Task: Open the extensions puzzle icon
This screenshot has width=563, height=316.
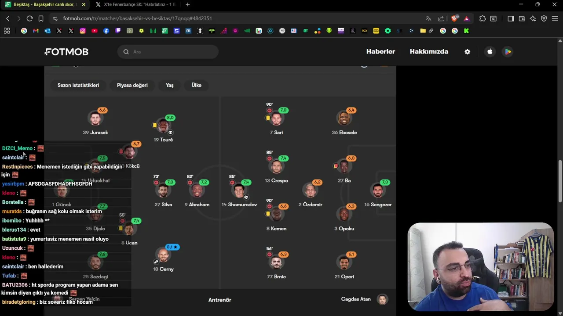Action: pos(483,18)
